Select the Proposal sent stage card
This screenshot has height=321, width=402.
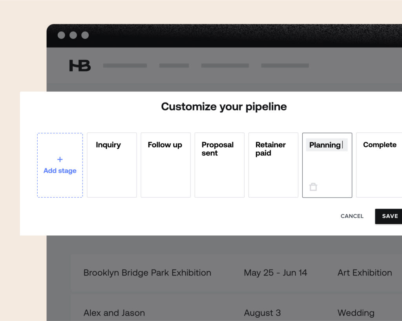tap(219, 165)
